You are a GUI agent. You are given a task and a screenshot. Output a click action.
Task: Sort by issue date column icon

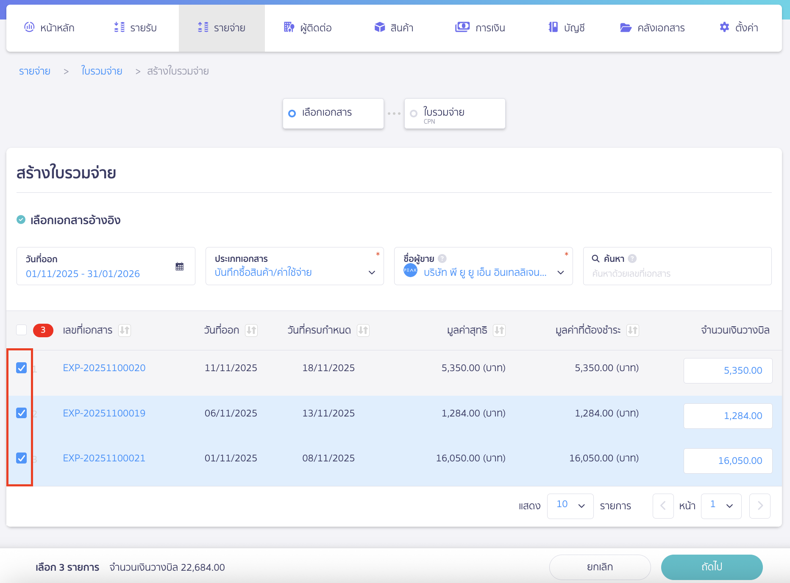(x=251, y=330)
